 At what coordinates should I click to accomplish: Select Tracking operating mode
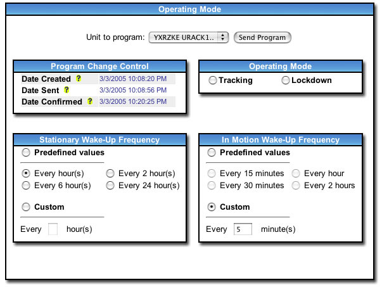click(213, 80)
